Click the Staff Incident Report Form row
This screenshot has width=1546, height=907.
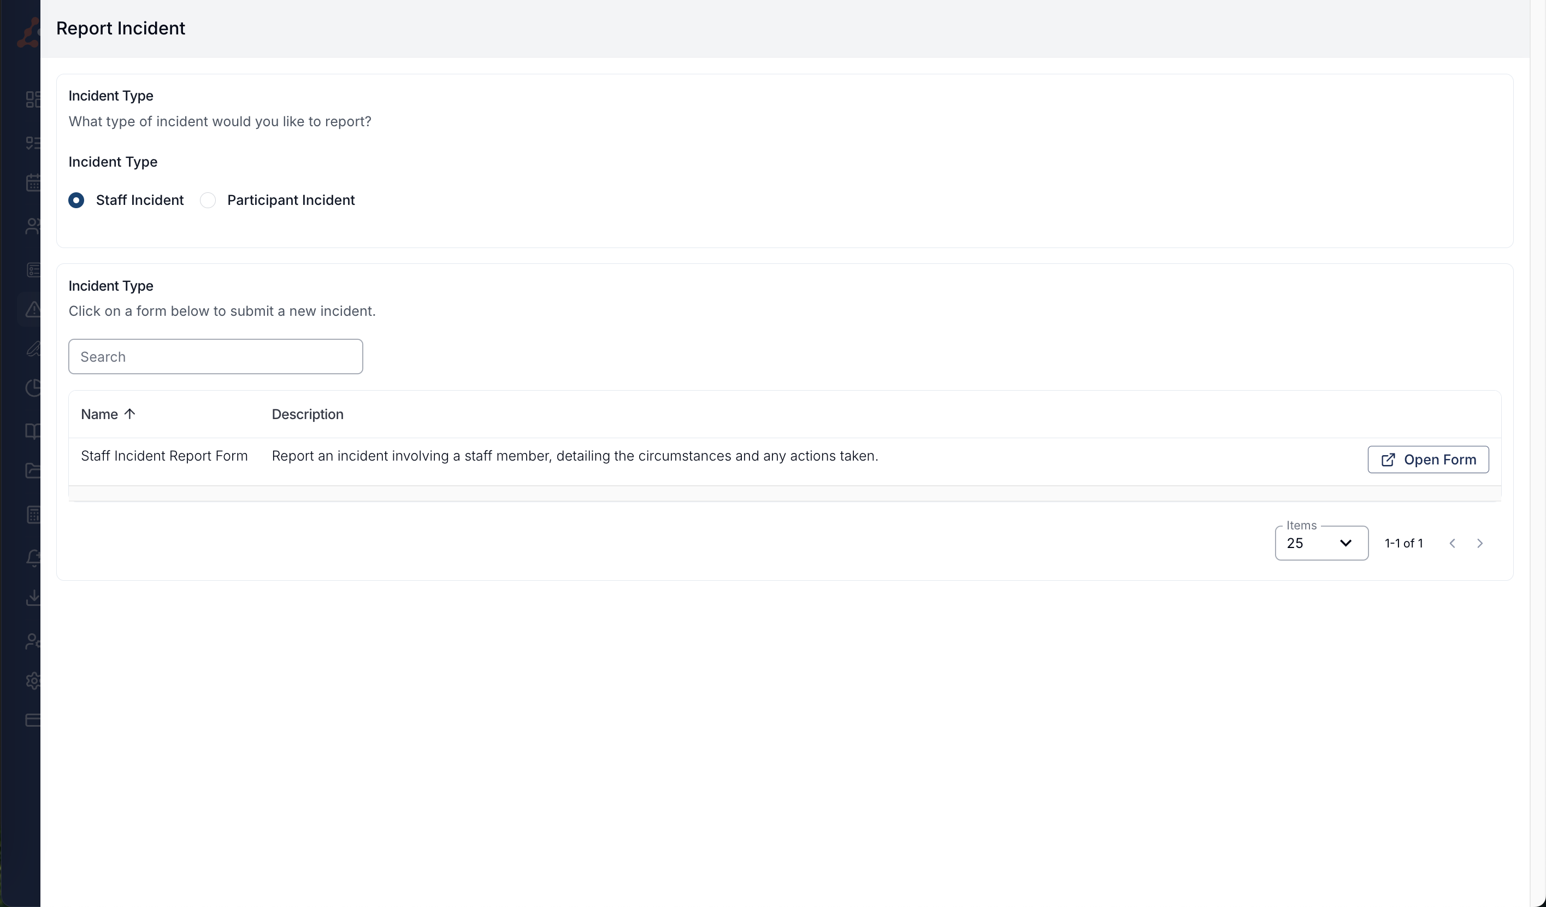164,456
